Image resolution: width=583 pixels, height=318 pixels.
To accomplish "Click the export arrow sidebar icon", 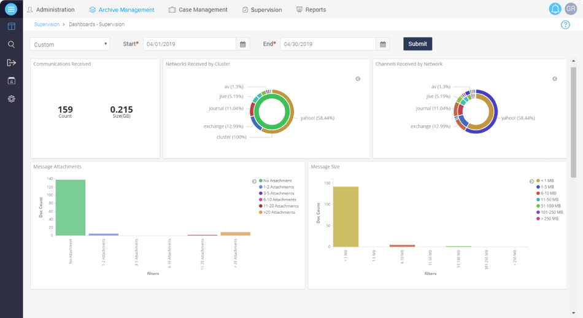I will tap(11, 63).
